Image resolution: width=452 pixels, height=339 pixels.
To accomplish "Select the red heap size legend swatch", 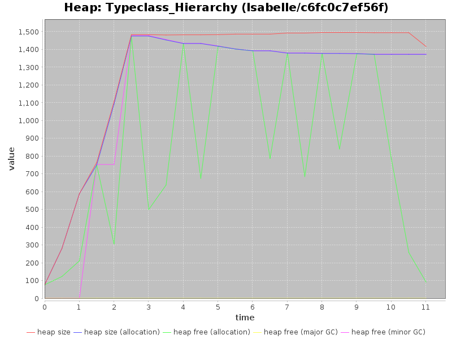I will 31,332.
